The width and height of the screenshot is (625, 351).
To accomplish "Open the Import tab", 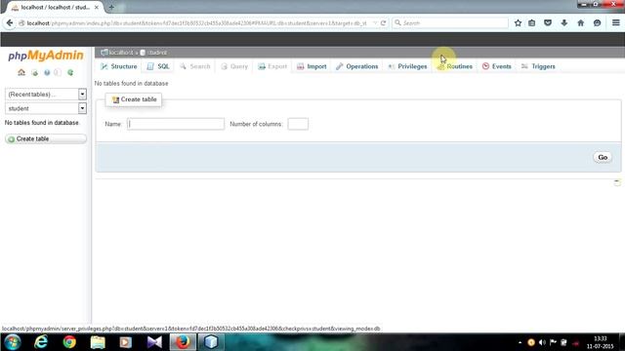I will pos(312,66).
